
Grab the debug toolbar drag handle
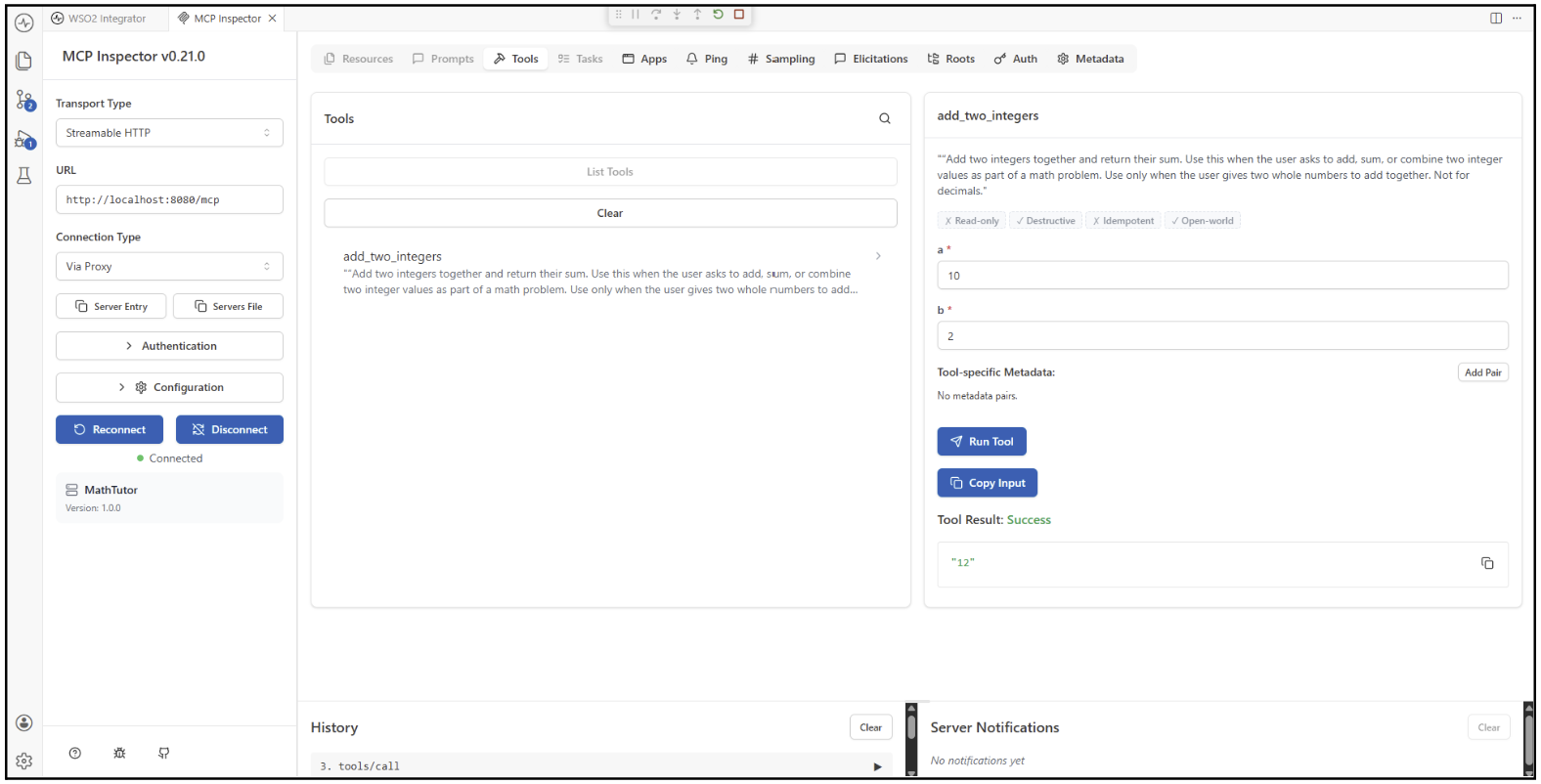click(x=618, y=15)
